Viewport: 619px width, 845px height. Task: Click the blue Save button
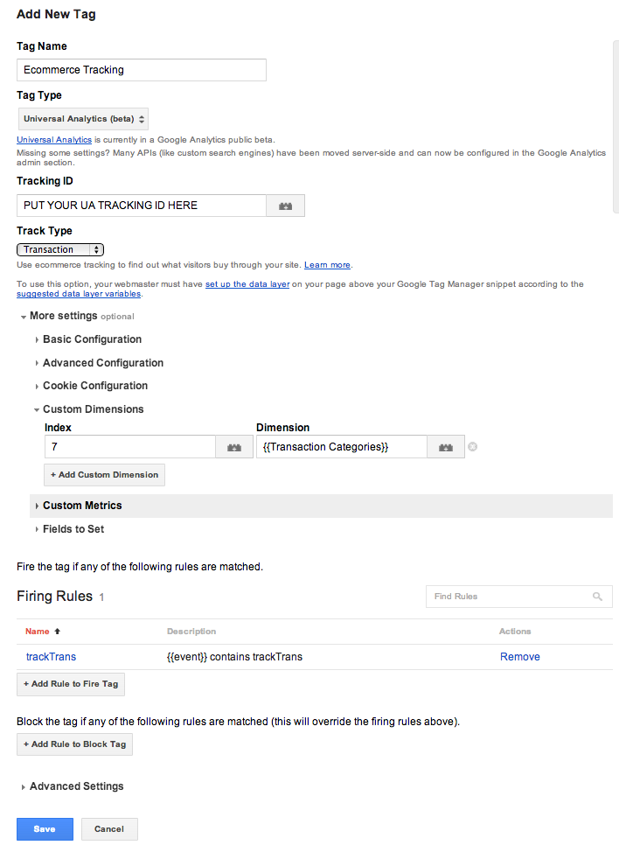[x=45, y=829]
